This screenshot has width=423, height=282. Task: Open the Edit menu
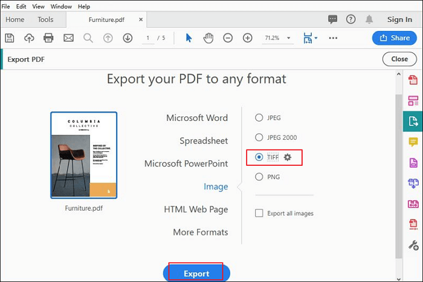click(22, 6)
